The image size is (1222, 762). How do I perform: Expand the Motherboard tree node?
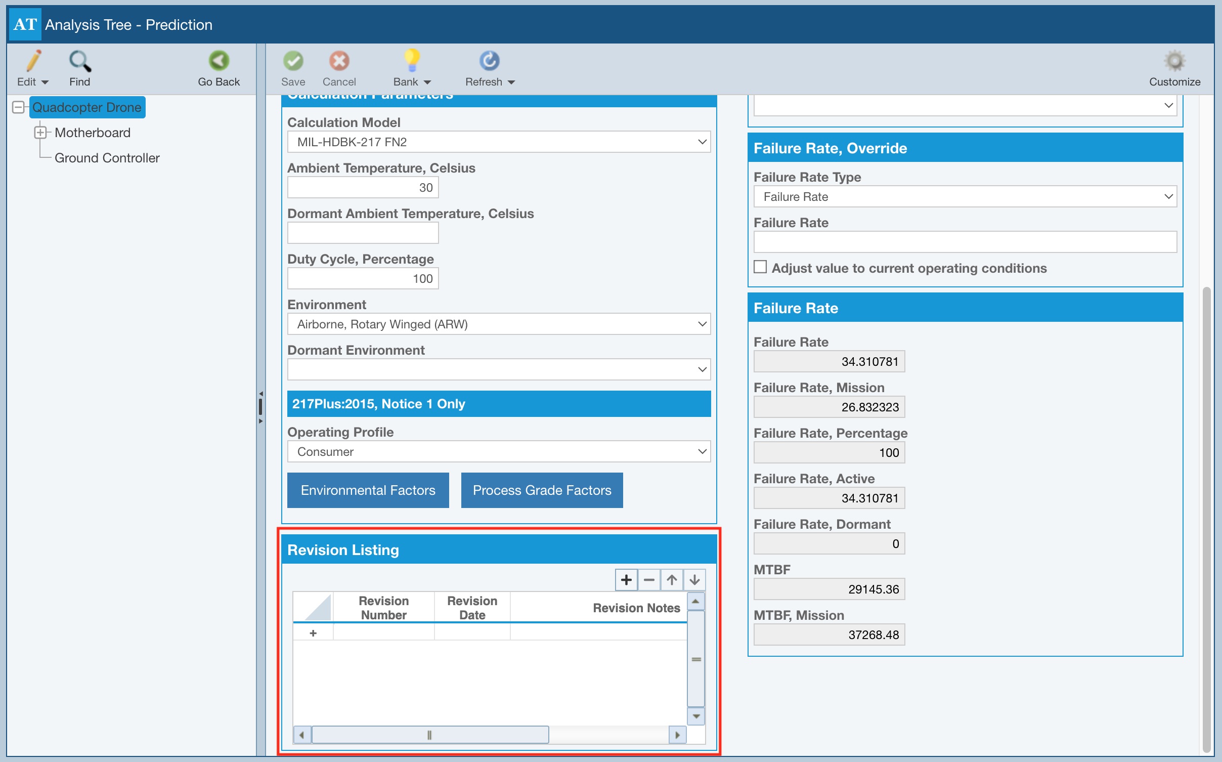coord(40,133)
